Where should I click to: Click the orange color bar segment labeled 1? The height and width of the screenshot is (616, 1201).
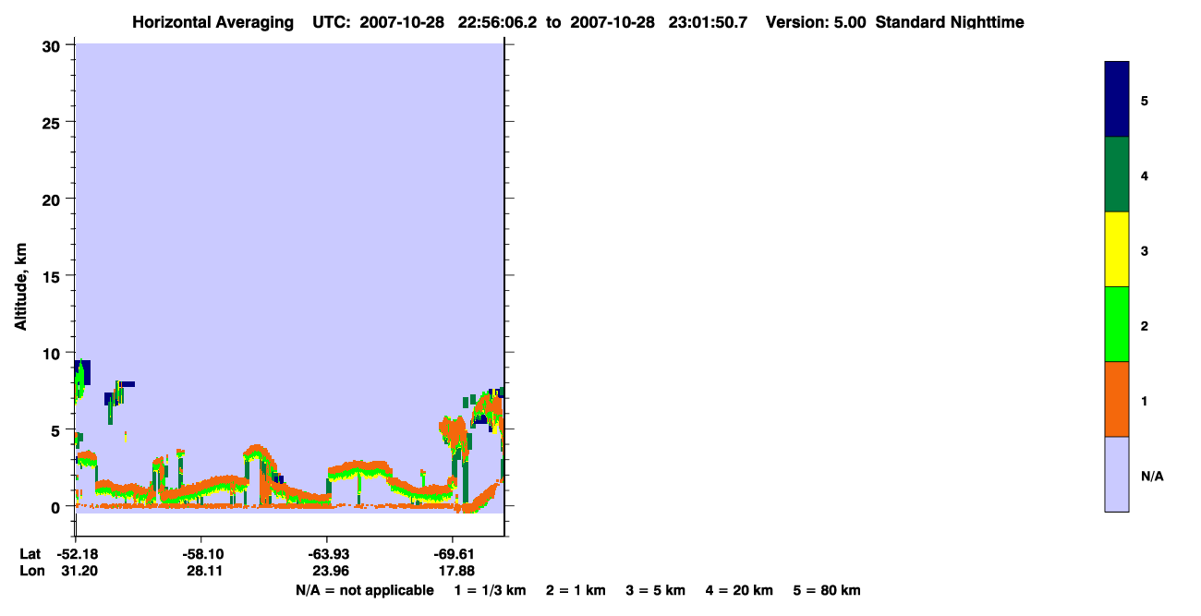click(1117, 399)
